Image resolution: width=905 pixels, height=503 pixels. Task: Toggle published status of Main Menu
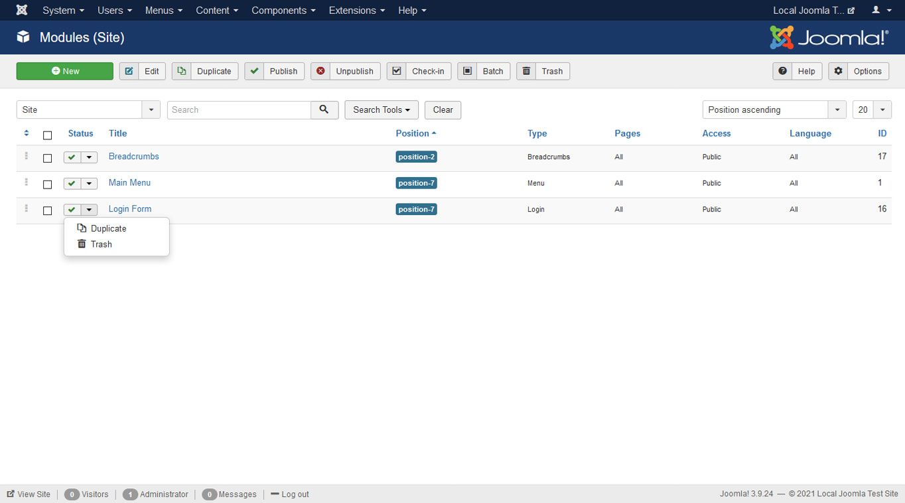72,183
